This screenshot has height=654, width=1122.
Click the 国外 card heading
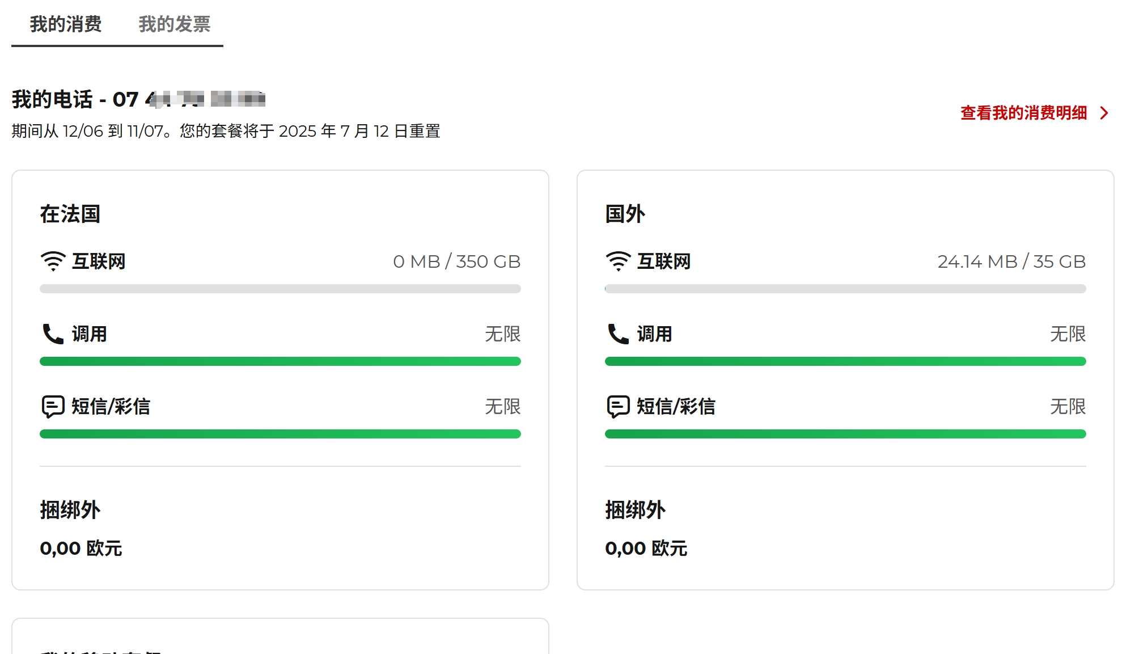pos(625,214)
